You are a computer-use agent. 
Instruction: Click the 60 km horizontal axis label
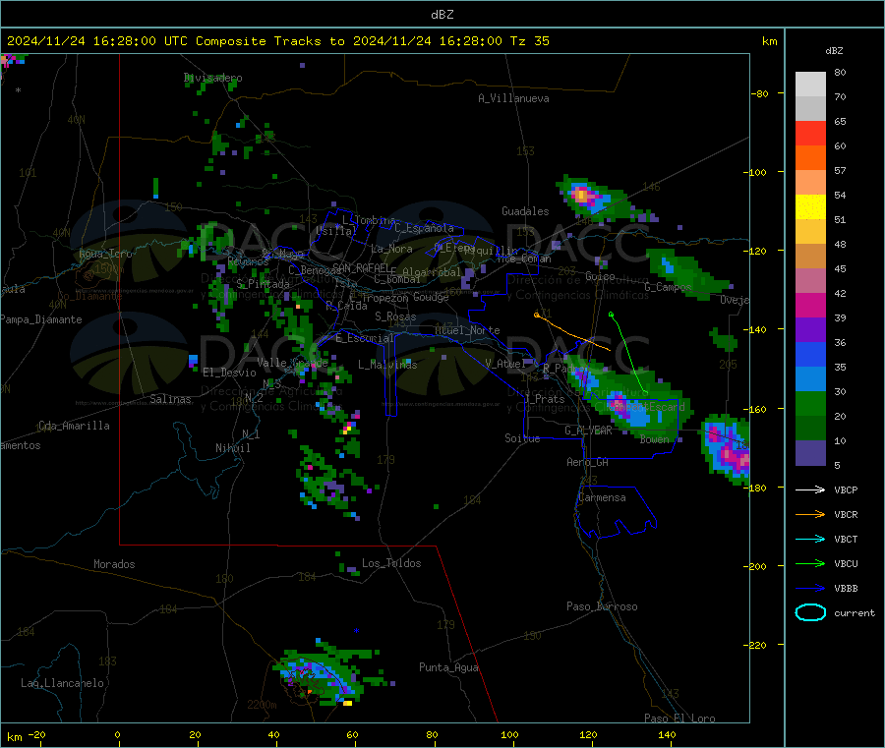click(352, 734)
